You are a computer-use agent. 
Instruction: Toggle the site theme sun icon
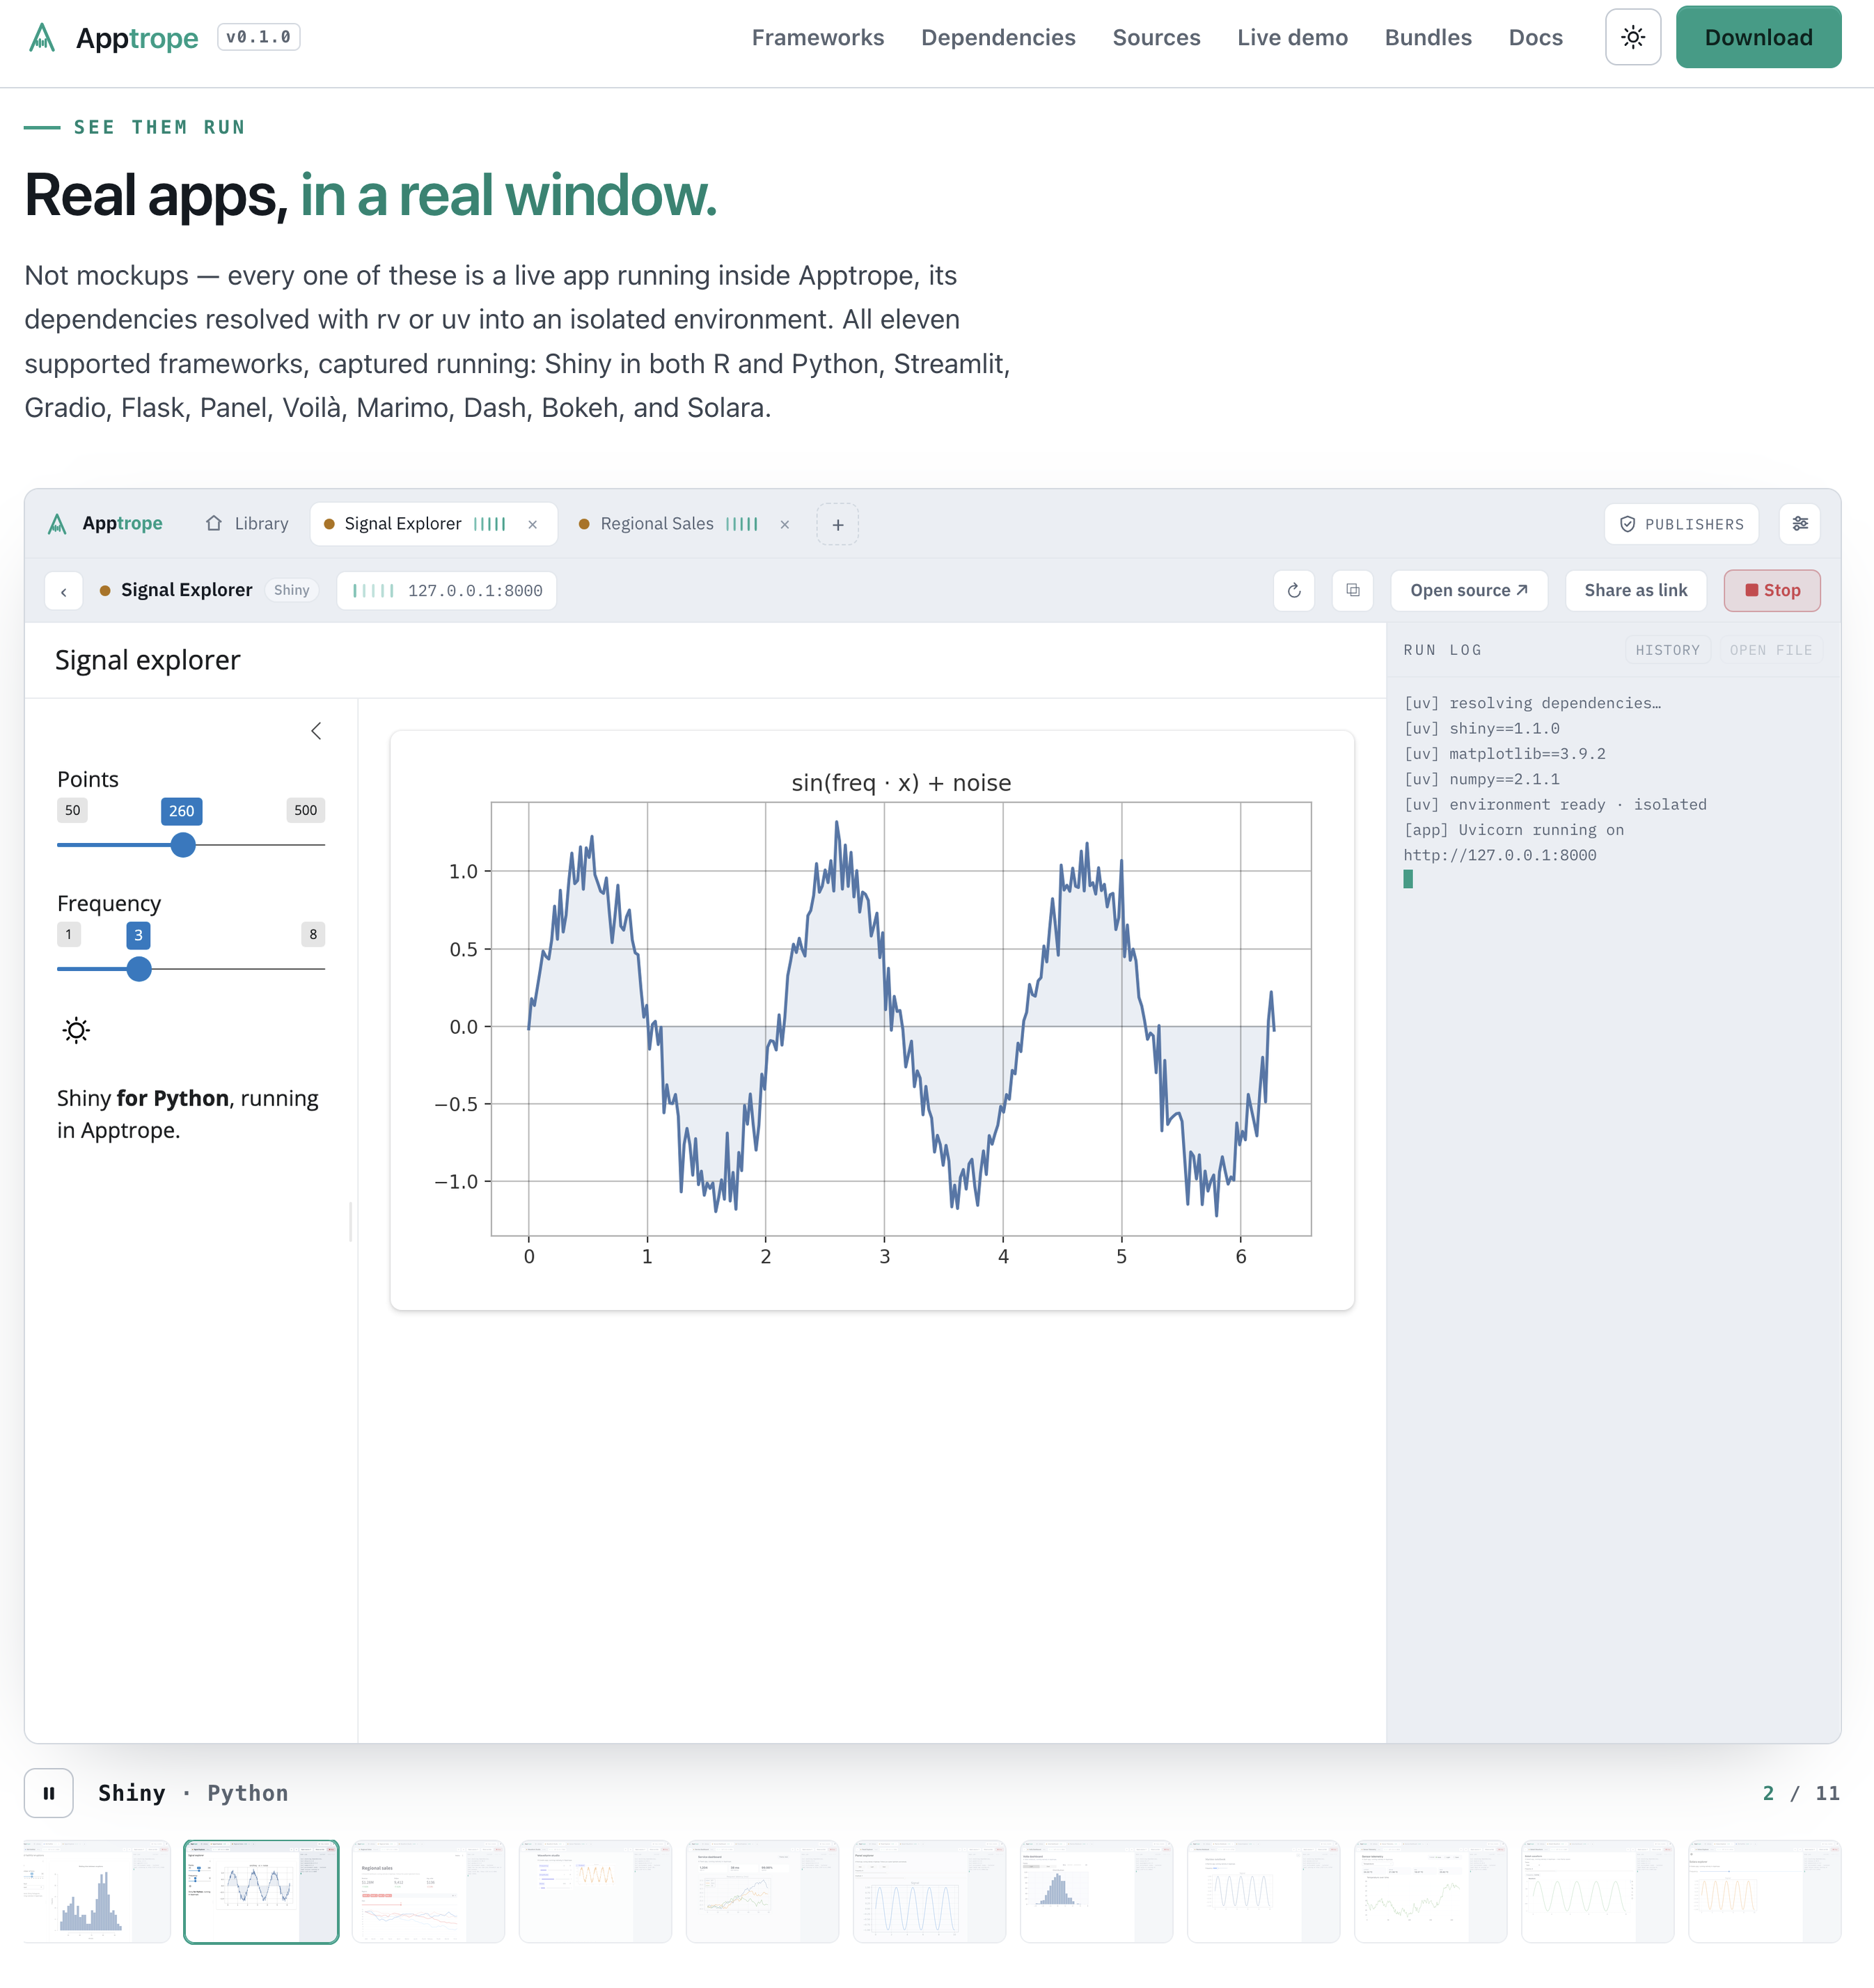[x=1632, y=38]
